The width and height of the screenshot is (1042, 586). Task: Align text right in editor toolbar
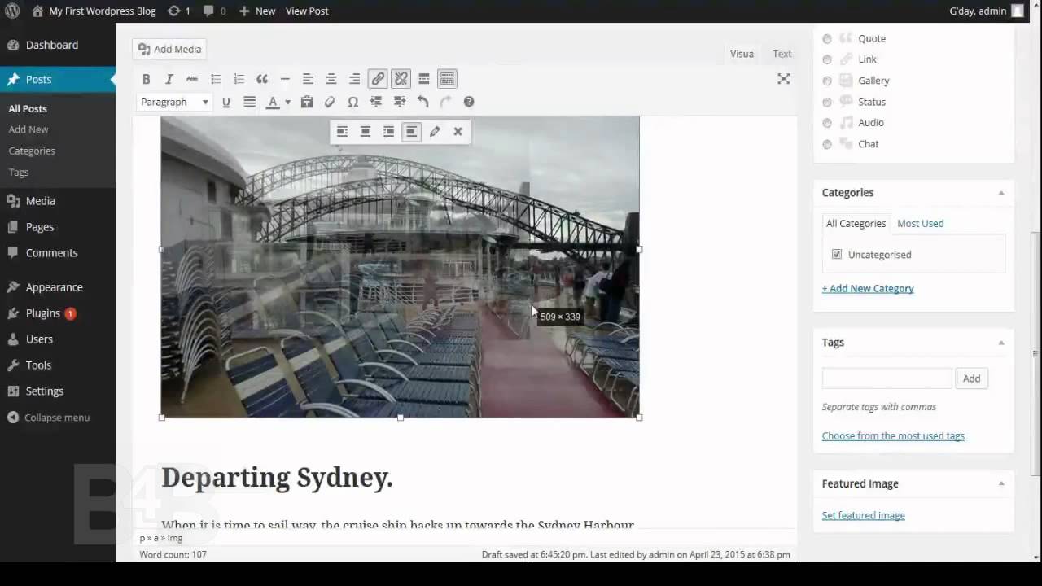coord(354,79)
